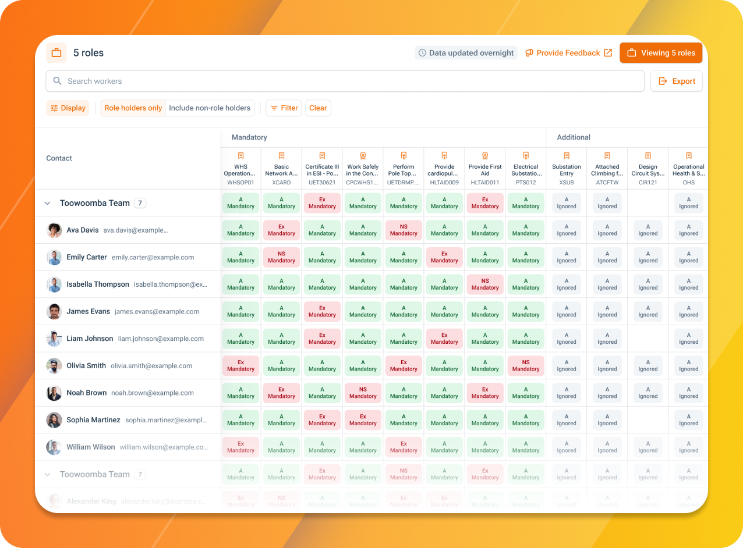Click the briefcase roles icon beside '5 roles'
This screenshot has width=743, height=548.
click(56, 53)
